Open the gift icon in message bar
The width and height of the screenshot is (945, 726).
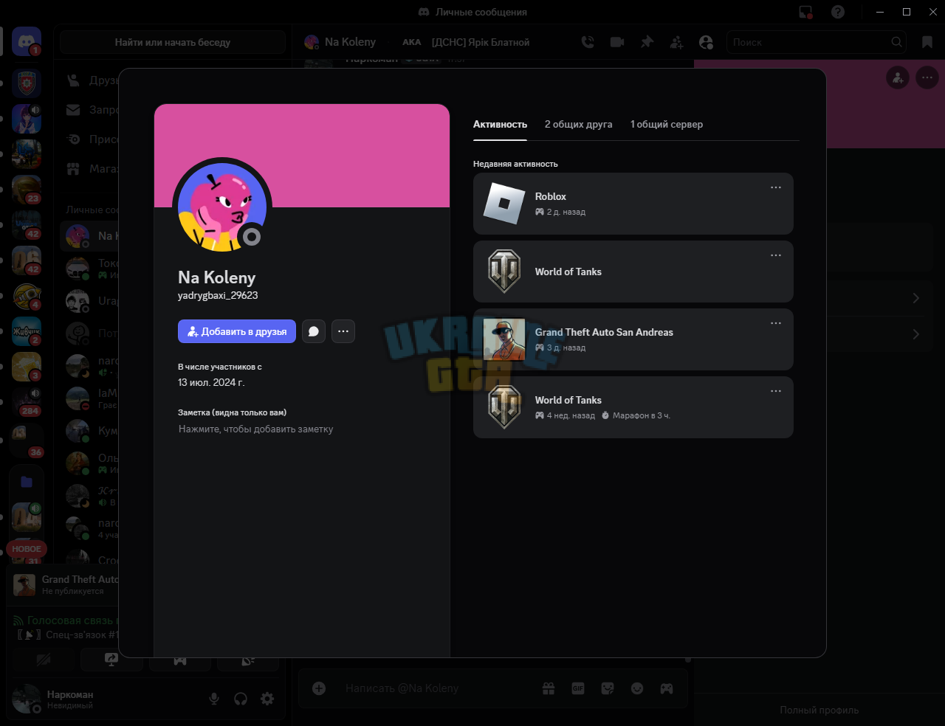[549, 688]
